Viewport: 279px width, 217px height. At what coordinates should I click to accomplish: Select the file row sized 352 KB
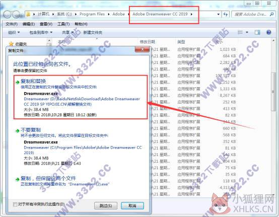click(x=194, y=141)
